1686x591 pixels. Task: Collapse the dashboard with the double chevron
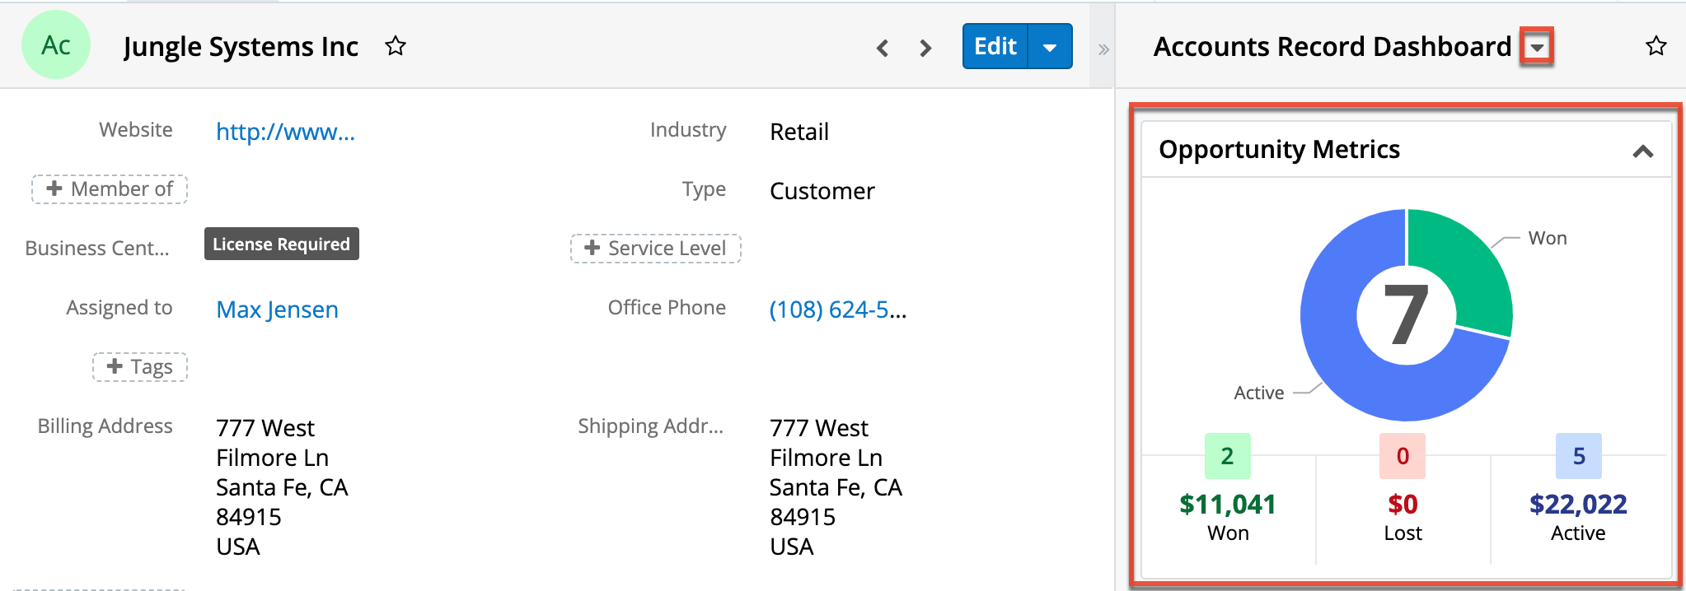click(x=1103, y=48)
